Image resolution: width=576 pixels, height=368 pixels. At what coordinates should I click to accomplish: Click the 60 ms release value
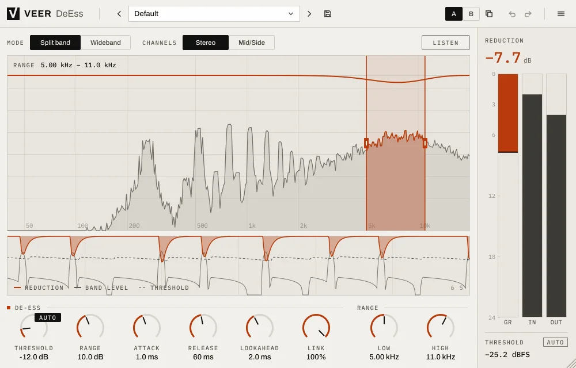pyautogui.click(x=203, y=357)
